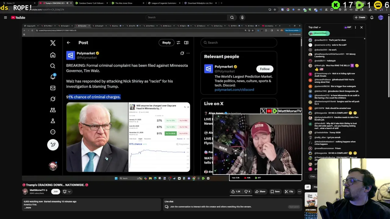
Task: Switch to the Download Mobalytics browser tab
Action: pyautogui.click(x=200, y=3)
